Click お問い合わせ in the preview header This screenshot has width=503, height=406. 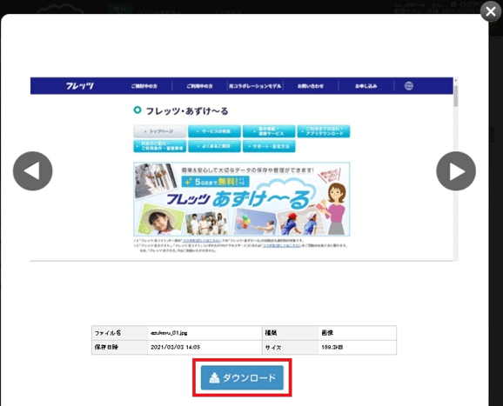pos(310,86)
